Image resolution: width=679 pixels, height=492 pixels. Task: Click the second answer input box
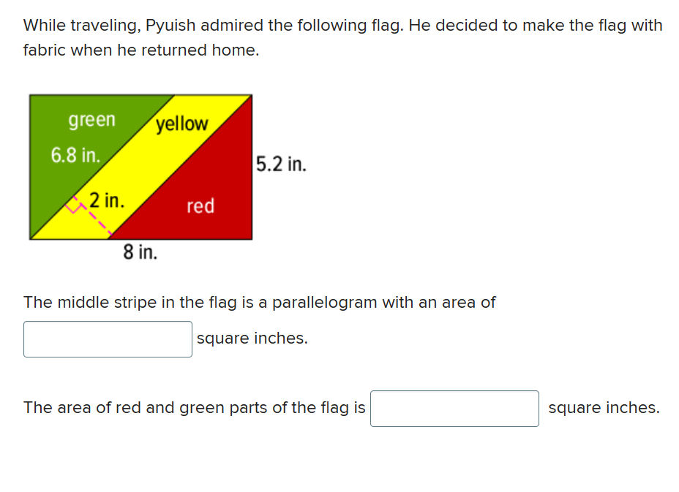click(x=454, y=408)
